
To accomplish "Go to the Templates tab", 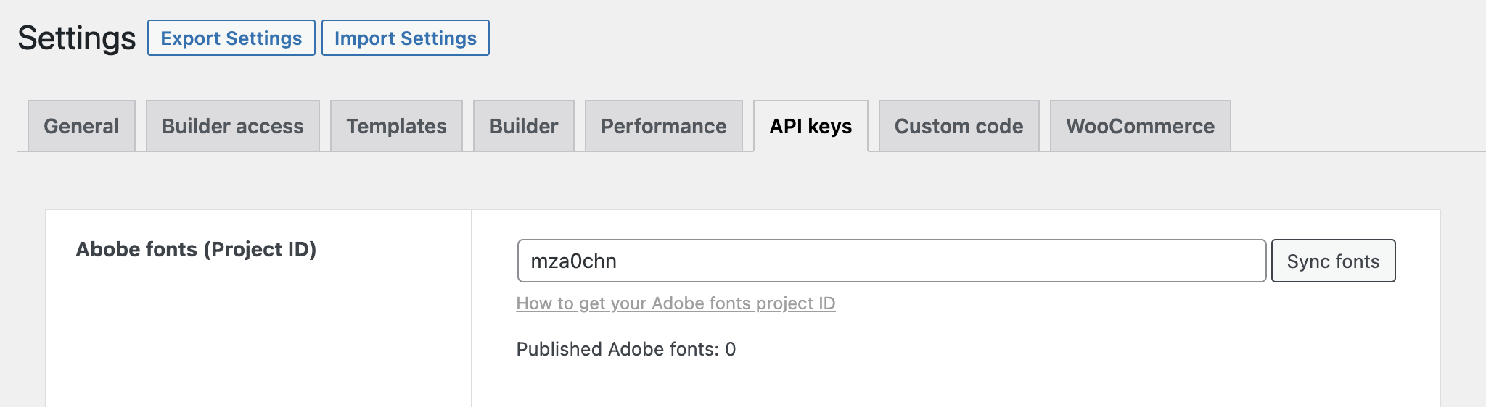I will point(396,126).
